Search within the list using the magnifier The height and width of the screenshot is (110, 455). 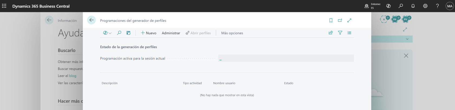click(x=119, y=33)
